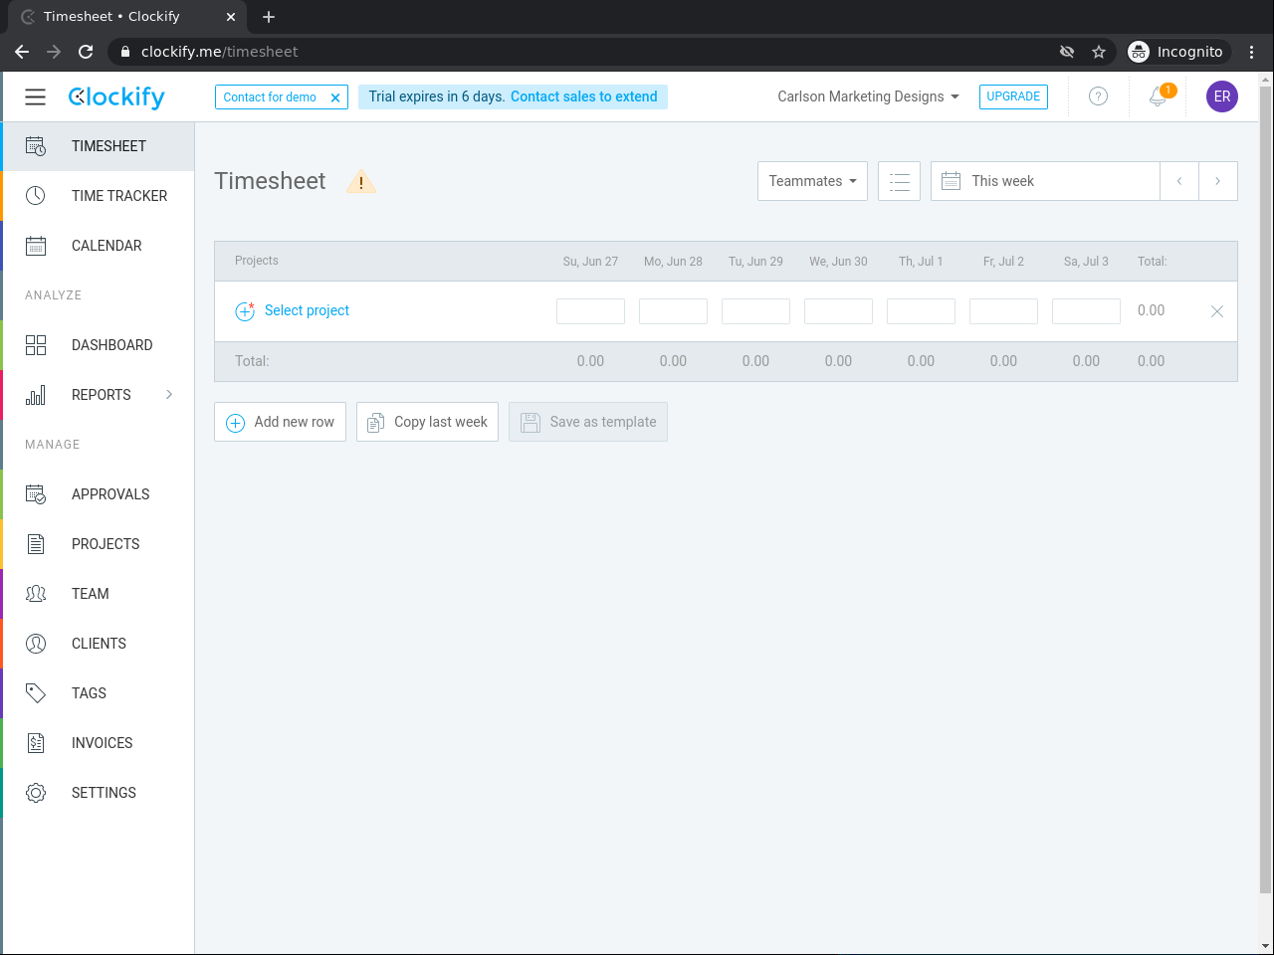This screenshot has width=1274, height=955.
Task: Open the Teammates dropdown
Action: pos(812,181)
